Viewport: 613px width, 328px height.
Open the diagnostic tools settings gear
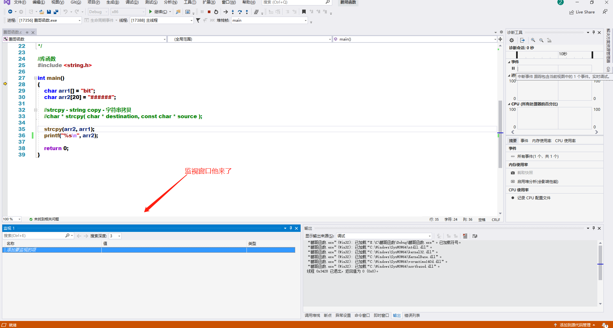point(512,40)
